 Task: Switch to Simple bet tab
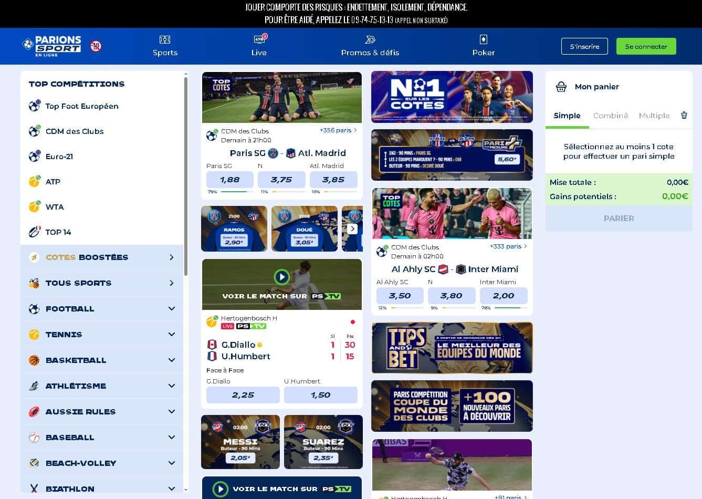567,116
